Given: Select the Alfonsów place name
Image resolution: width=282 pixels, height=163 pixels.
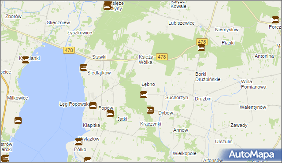Looking at the screenshot, I should (213, 160).
